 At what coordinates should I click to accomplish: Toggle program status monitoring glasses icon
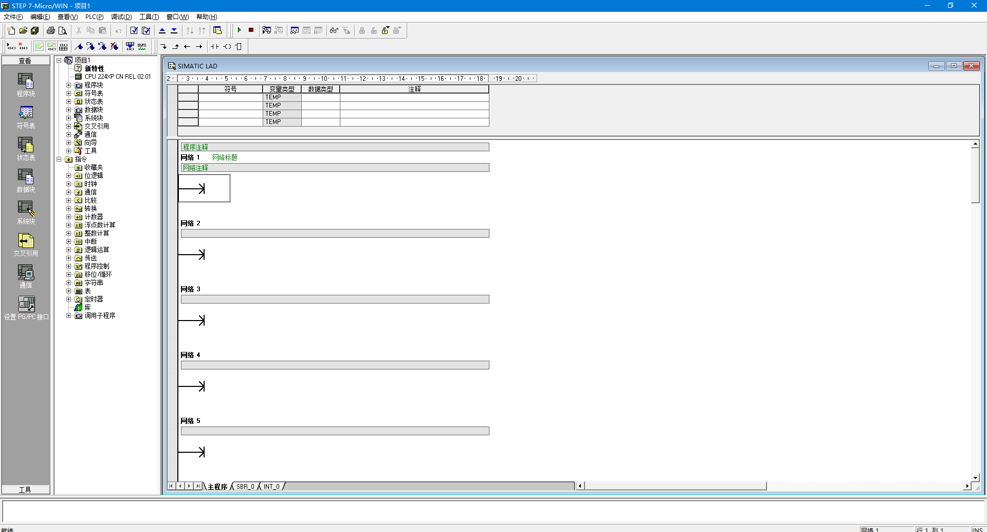click(333, 30)
